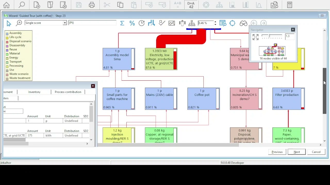The height and width of the screenshot is (185, 330).
Task: Click the (Pt) unit field
Action: pyautogui.click(x=92, y=23)
